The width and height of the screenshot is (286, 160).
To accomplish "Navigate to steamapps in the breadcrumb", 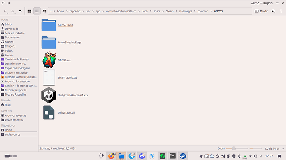I will [x=186, y=11].
